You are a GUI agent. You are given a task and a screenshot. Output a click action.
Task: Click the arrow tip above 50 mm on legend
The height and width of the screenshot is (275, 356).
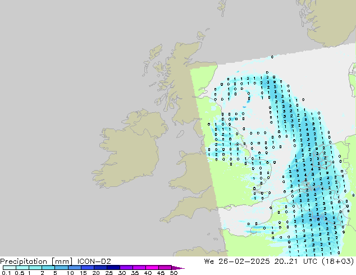coord(178,268)
